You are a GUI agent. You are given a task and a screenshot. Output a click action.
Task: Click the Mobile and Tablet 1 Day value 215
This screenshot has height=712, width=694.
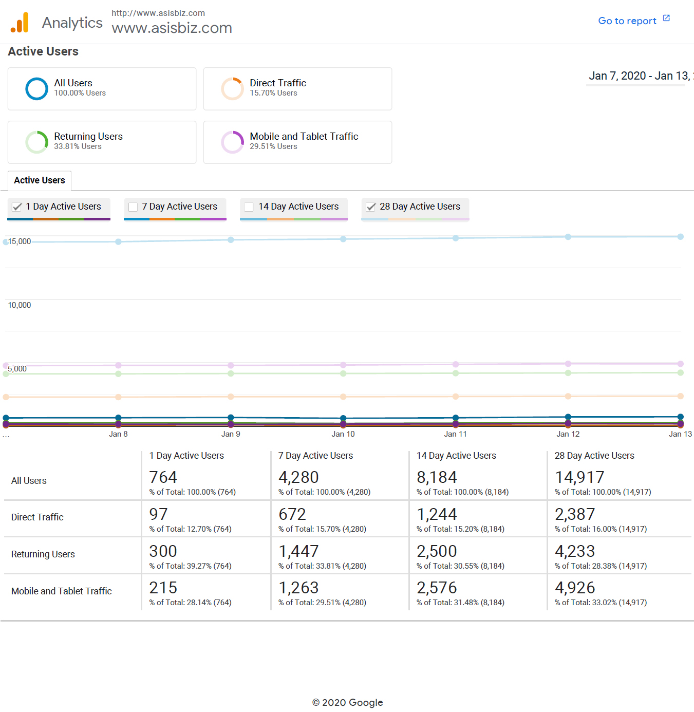pyautogui.click(x=163, y=588)
